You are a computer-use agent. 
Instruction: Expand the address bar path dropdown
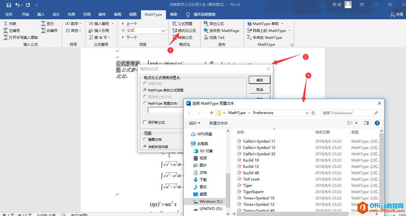coord(307,113)
